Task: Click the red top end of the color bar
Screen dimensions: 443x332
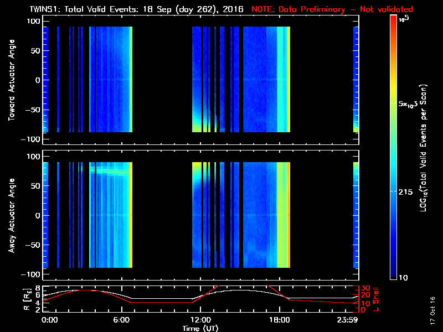Action: (x=394, y=19)
